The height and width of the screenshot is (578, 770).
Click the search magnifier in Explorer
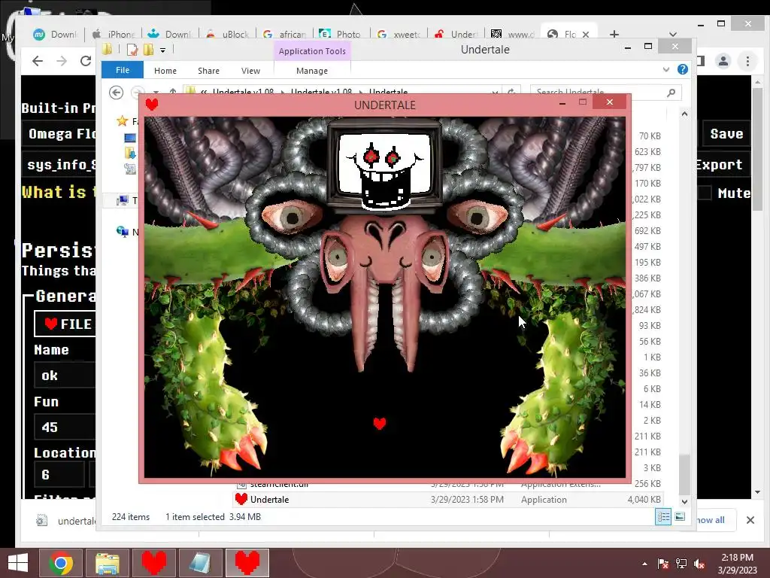point(671,93)
